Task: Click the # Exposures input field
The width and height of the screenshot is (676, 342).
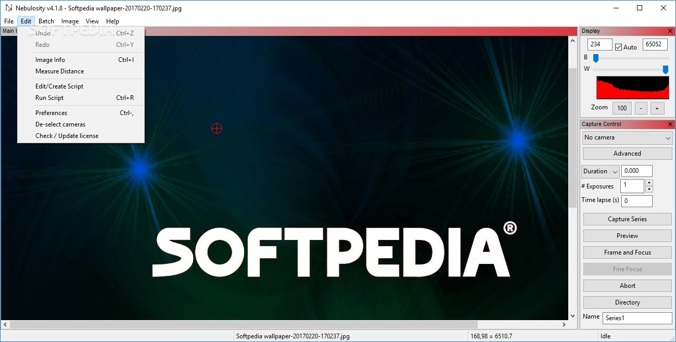Action: [632, 186]
